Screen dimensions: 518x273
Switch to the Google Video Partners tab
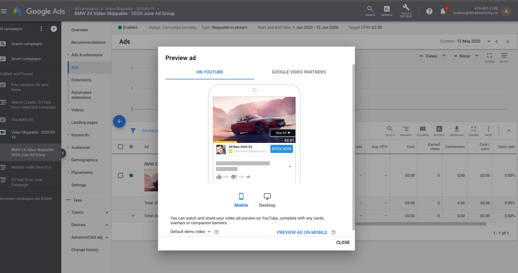[x=299, y=72]
